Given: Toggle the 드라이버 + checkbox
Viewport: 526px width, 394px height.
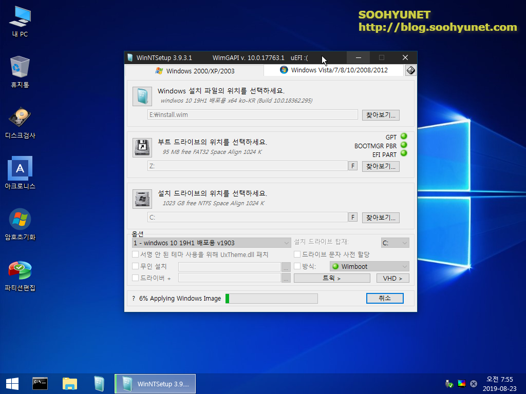Looking at the screenshot, I should (136, 278).
